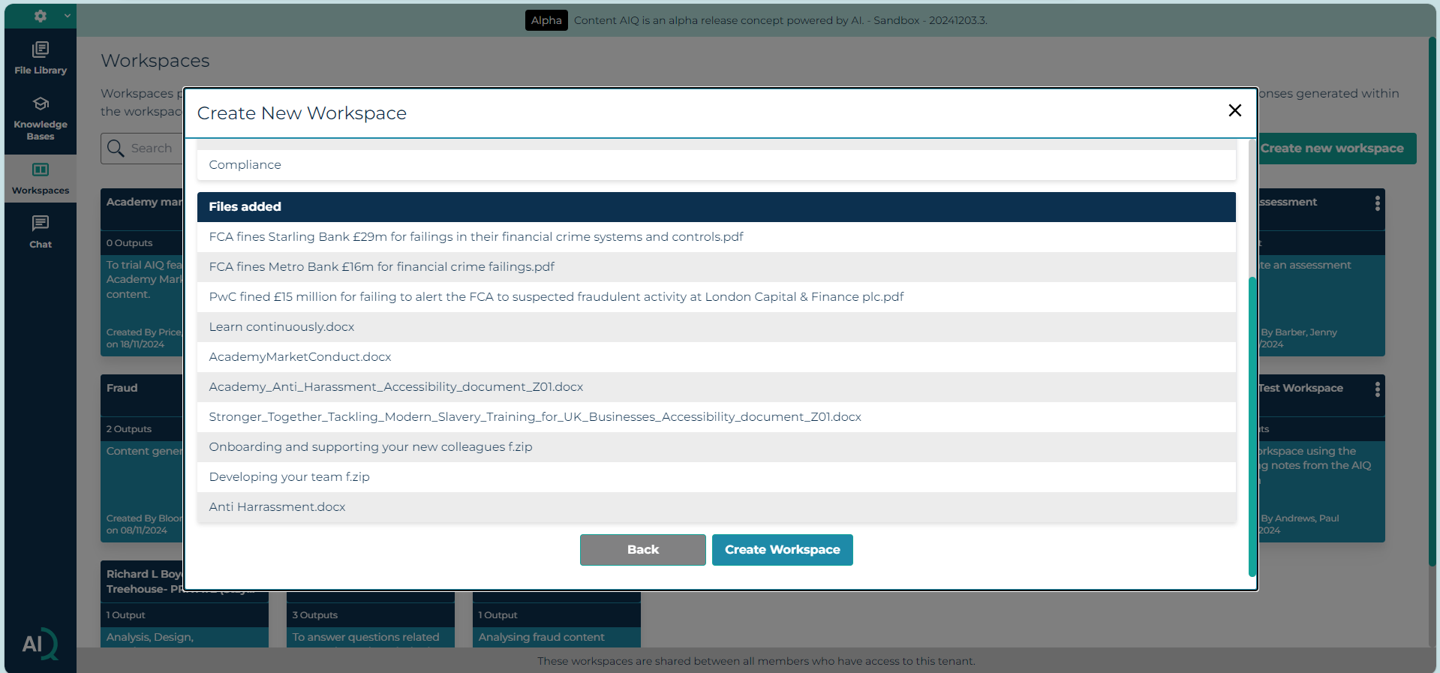Click the AI logo in sidebar
Screen dimensions: 1440x673
[x=40, y=644]
